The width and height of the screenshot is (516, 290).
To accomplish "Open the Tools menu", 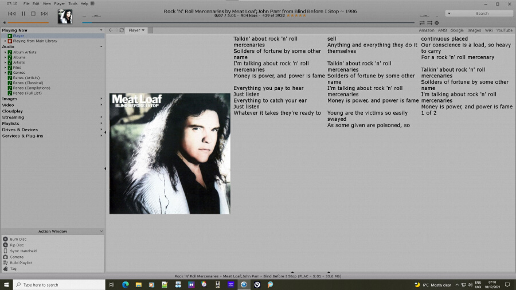I will [73, 3].
